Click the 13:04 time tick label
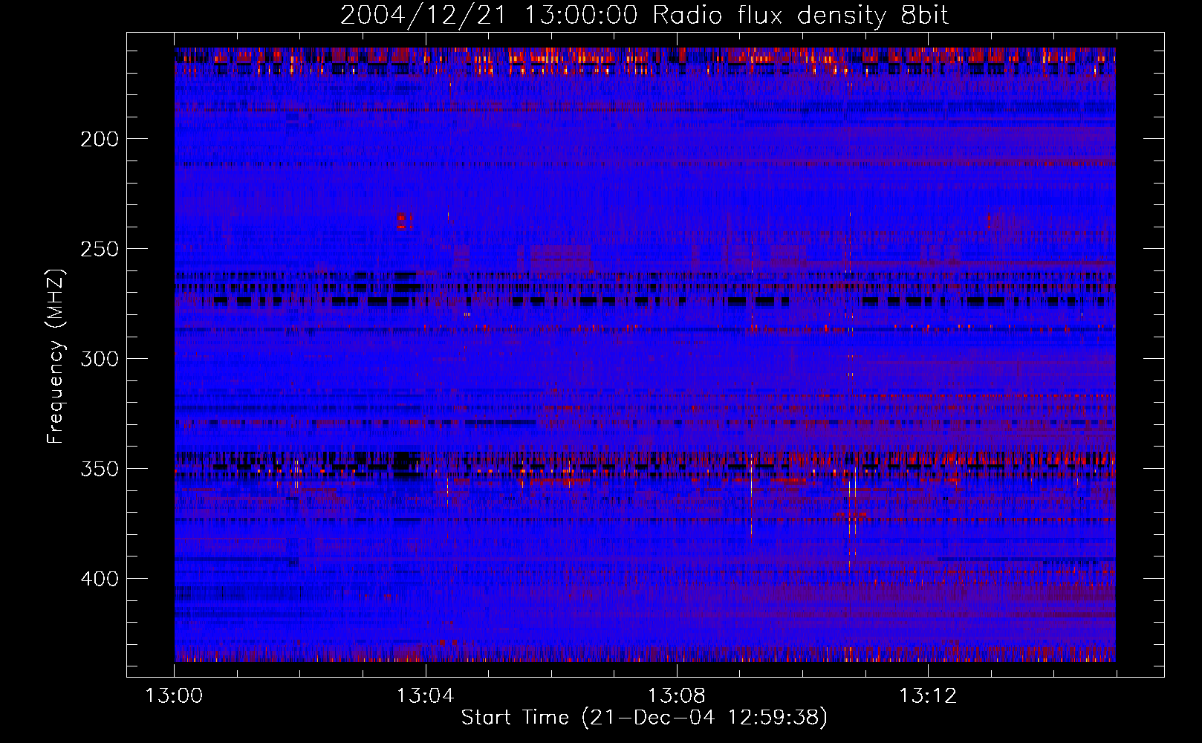The image size is (1202, 743). point(425,696)
